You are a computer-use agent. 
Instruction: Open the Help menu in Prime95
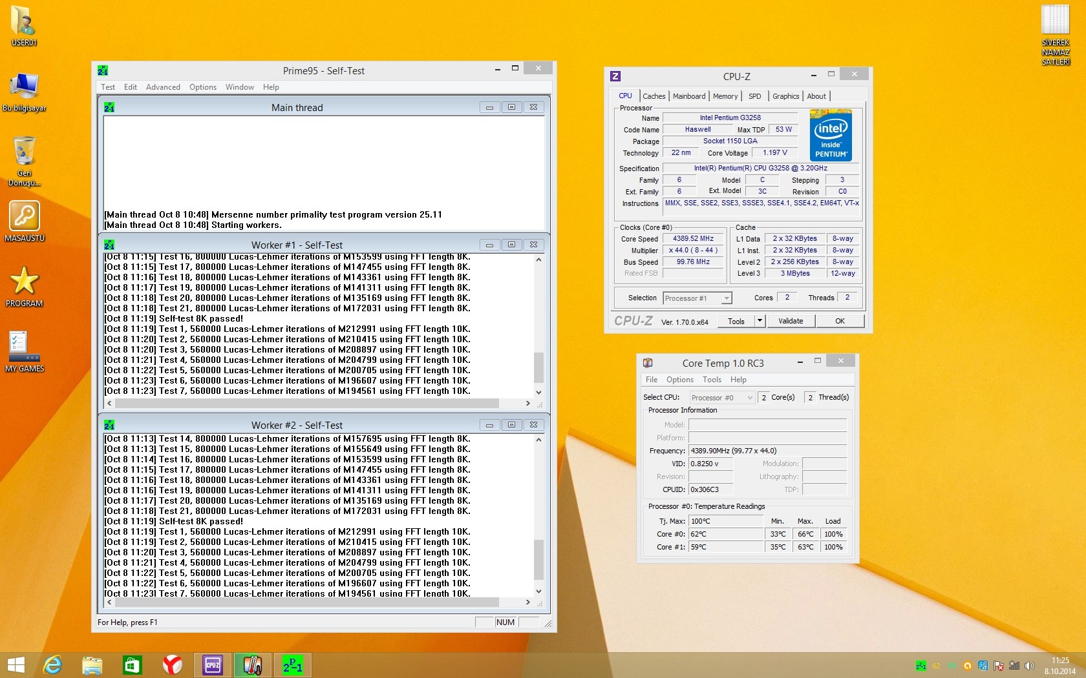[x=271, y=87]
